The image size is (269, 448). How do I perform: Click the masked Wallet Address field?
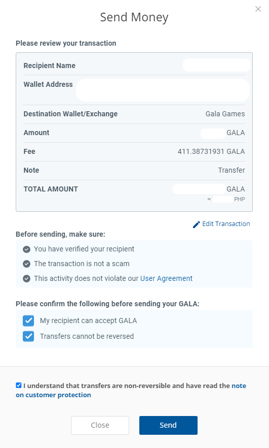click(x=163, y=90)
